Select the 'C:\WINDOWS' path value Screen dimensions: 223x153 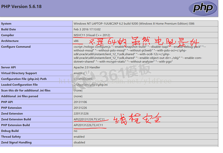coord(83,79)
